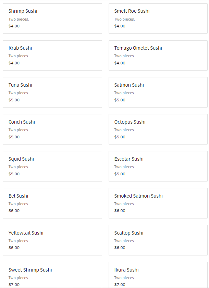Open the Conch Sushi menu card
Image resolution: width=209 pixels, height=288 pixels.
point(52,129)
